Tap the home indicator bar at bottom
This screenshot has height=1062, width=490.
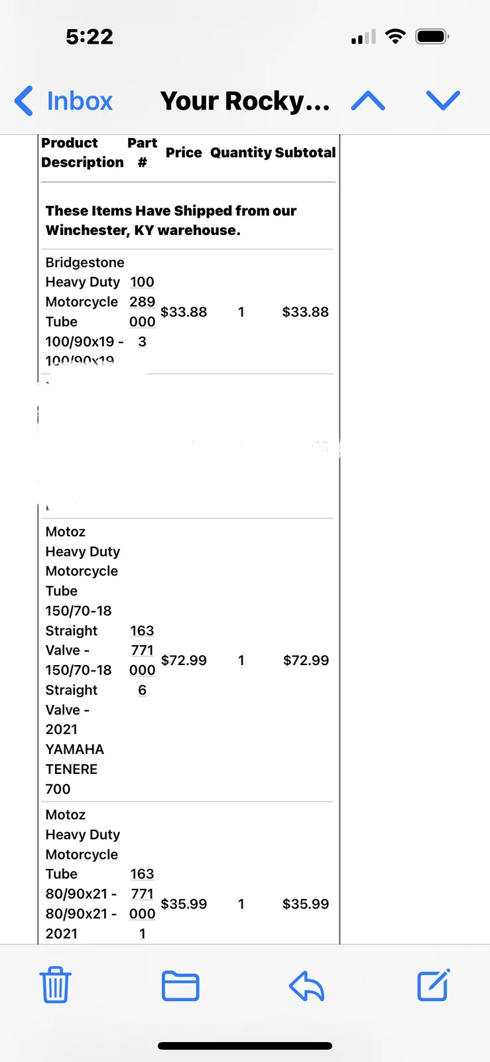(245, 1046)
